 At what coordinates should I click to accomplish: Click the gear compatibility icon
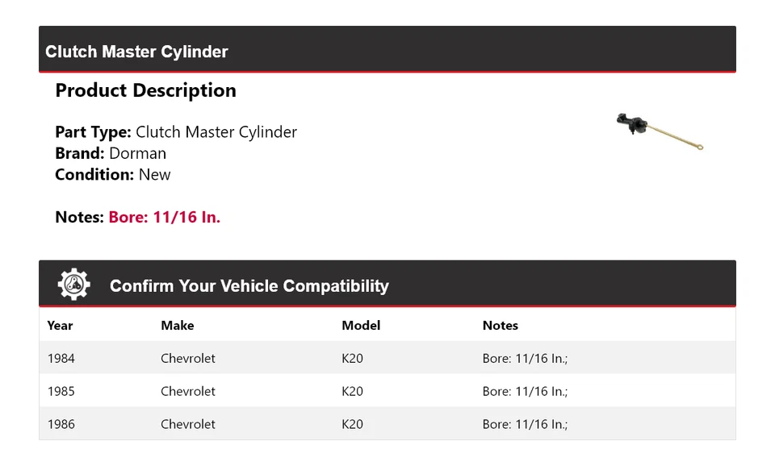[73, 285]
